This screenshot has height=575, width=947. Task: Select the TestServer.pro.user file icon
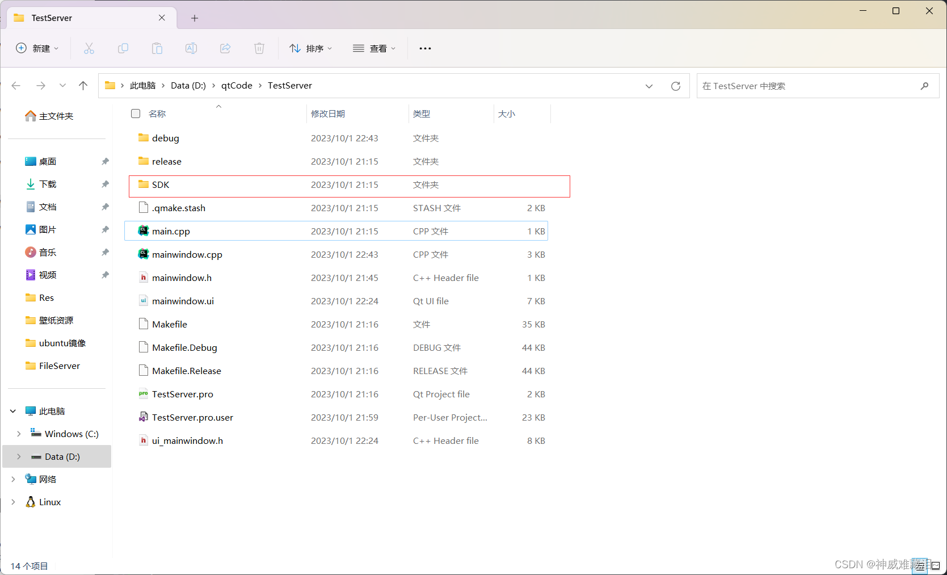[144, 417]
